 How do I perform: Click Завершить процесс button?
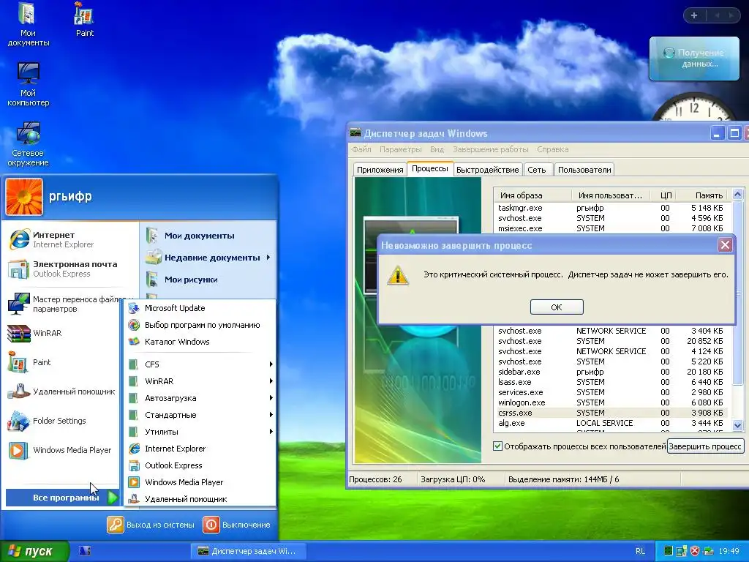point(705,446)
